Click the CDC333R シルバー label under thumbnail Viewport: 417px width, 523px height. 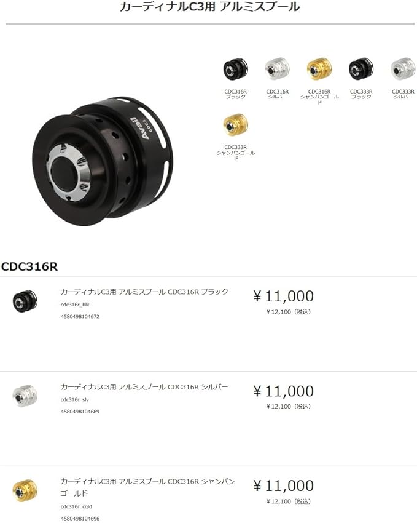click(x=403, y=94)
